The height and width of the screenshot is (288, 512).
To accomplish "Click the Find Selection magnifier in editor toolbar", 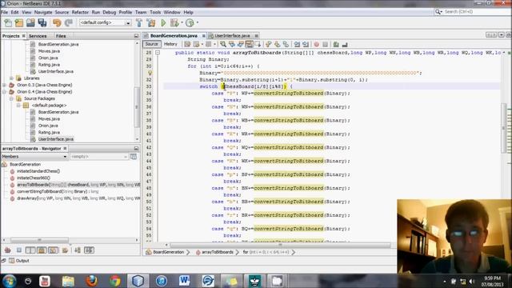I will [x=223, y=44].
